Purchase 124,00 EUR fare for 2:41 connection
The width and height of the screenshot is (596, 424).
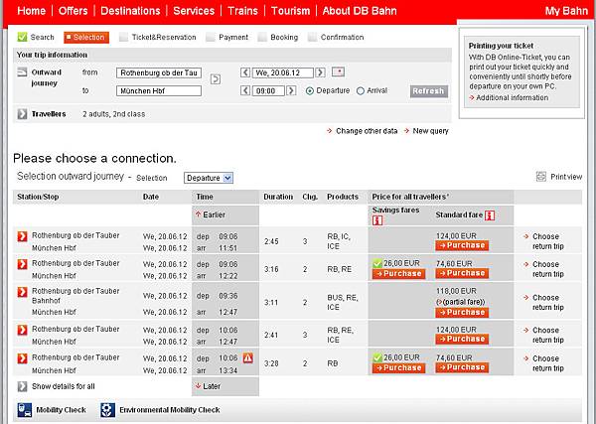click(x=462, y=339)
